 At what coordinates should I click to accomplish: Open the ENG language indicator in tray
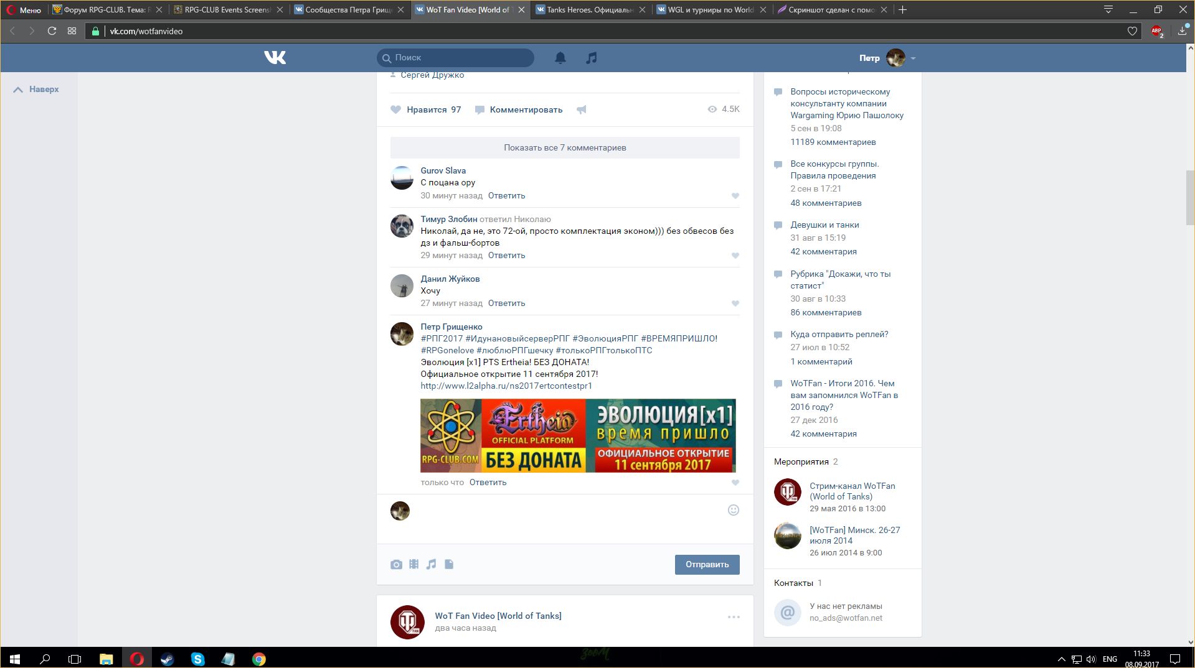1110,659
